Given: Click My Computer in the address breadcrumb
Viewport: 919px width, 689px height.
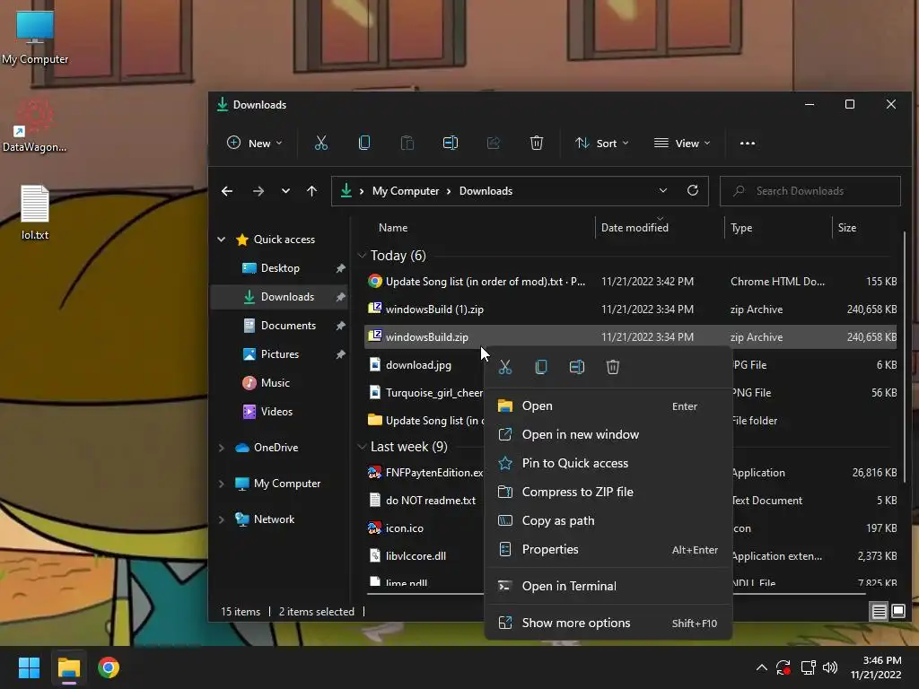Looking at the screenshot, I should [406, 191].
